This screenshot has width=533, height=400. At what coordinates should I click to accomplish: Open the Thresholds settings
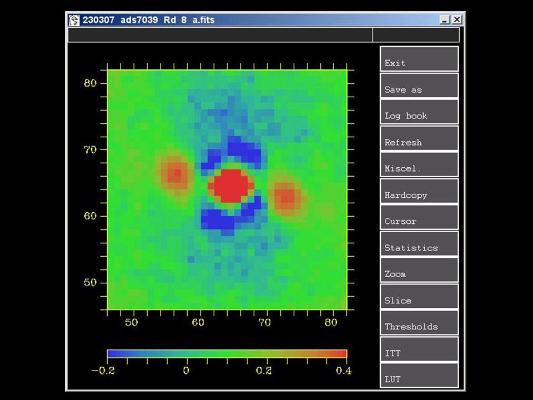(x=419, y=323)
